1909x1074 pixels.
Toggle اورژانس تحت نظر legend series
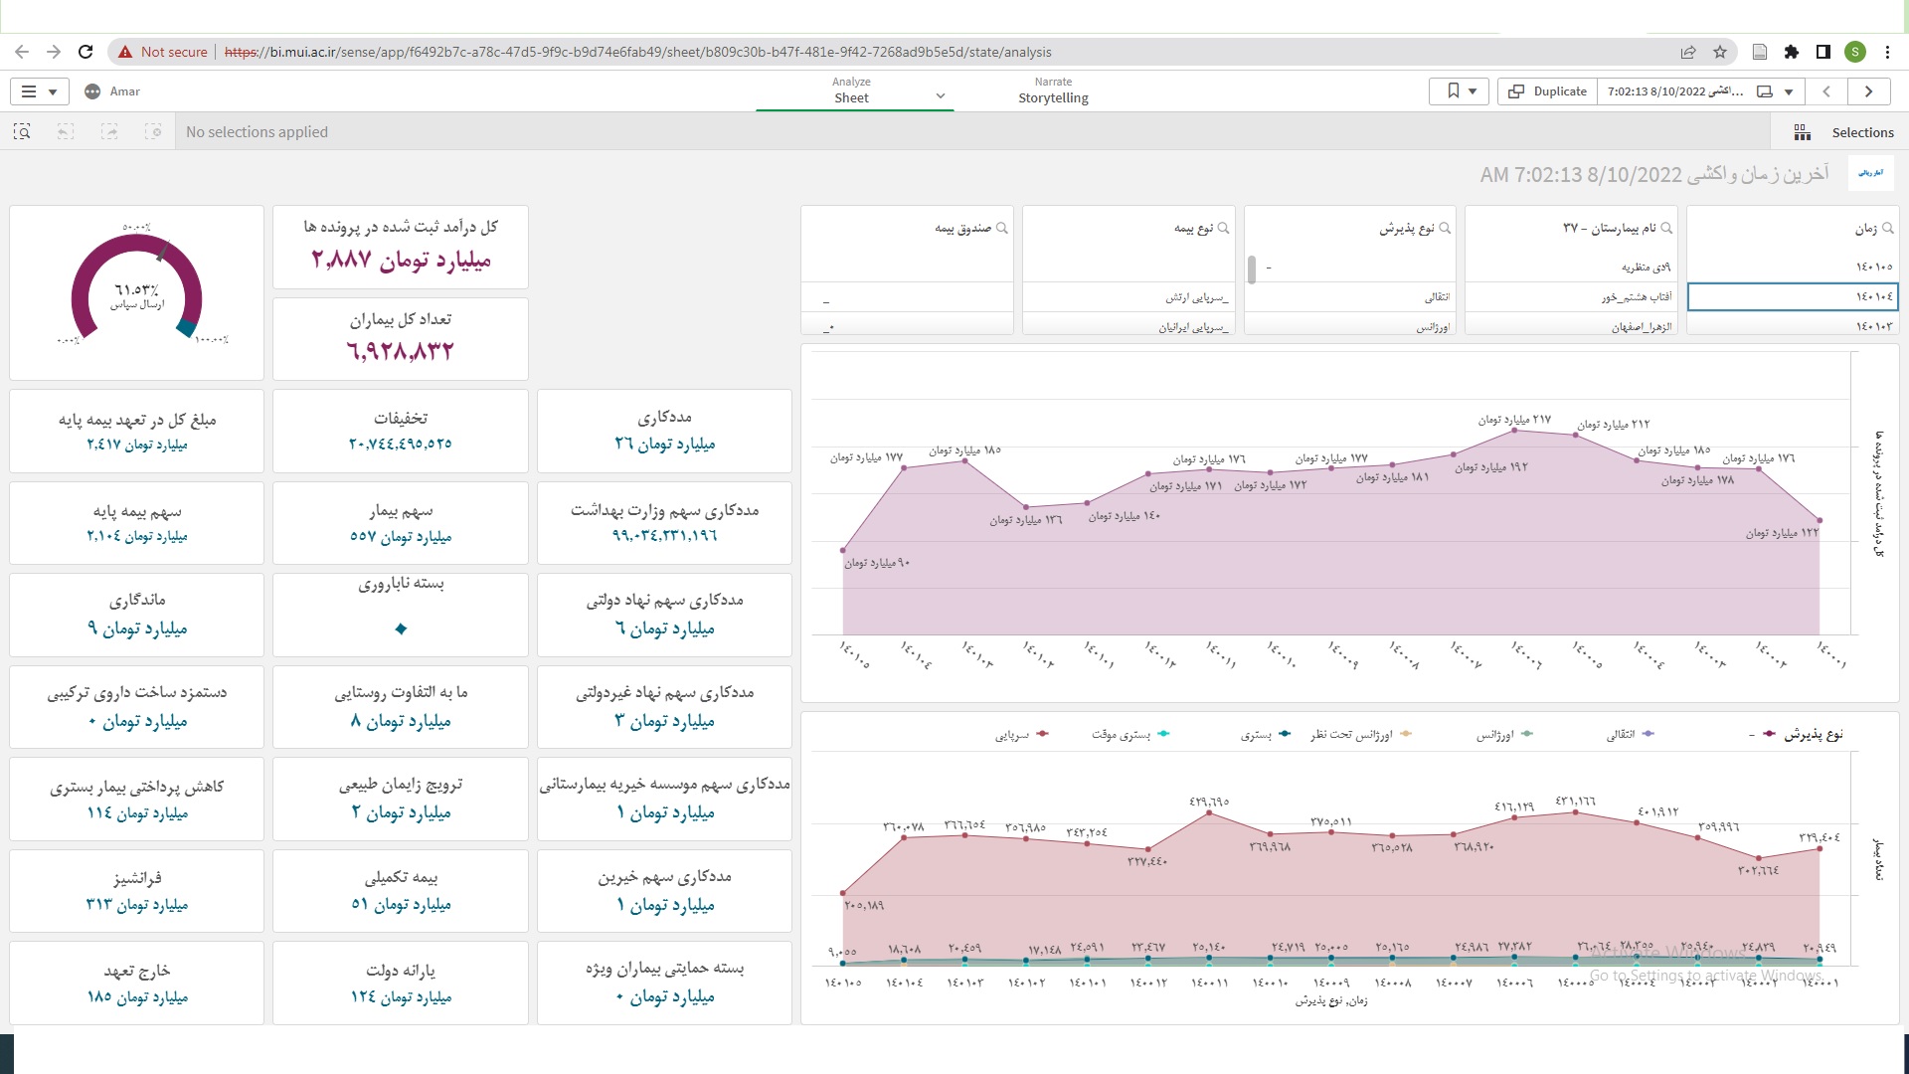pyautogui.click(x=1360, y=735)
